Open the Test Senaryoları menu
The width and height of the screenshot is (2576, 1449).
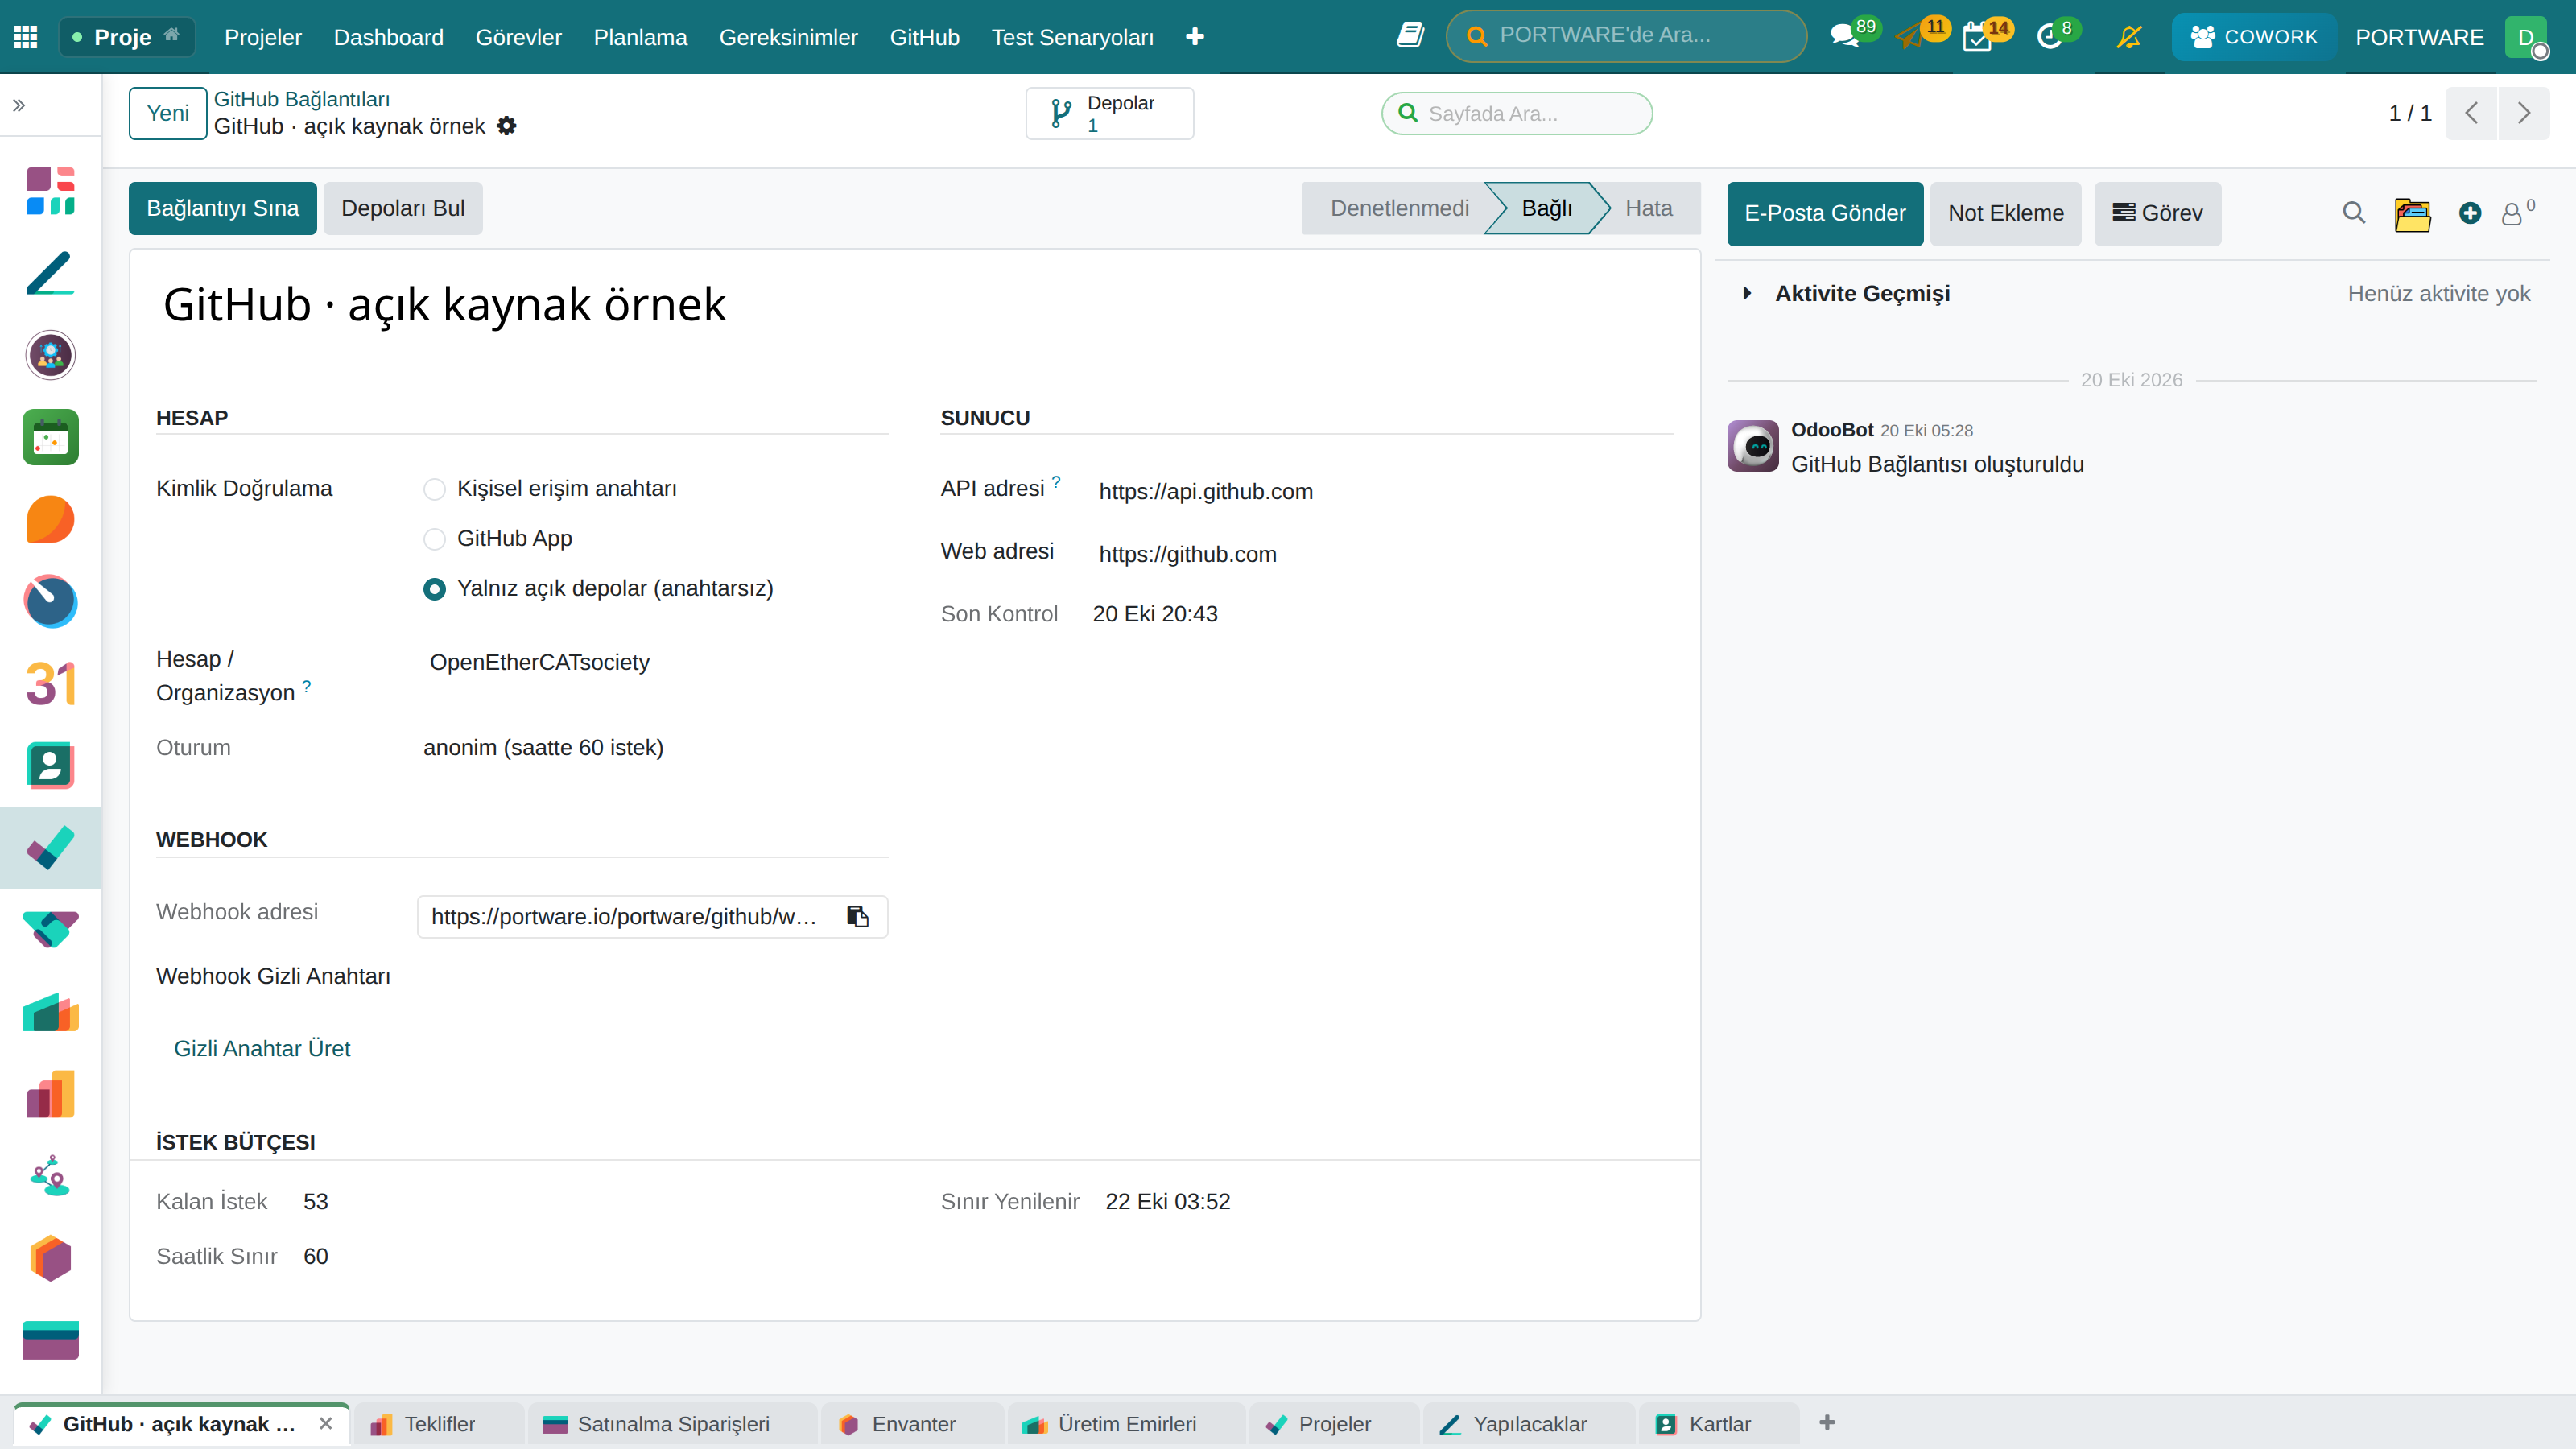[x=1072, y=37]
